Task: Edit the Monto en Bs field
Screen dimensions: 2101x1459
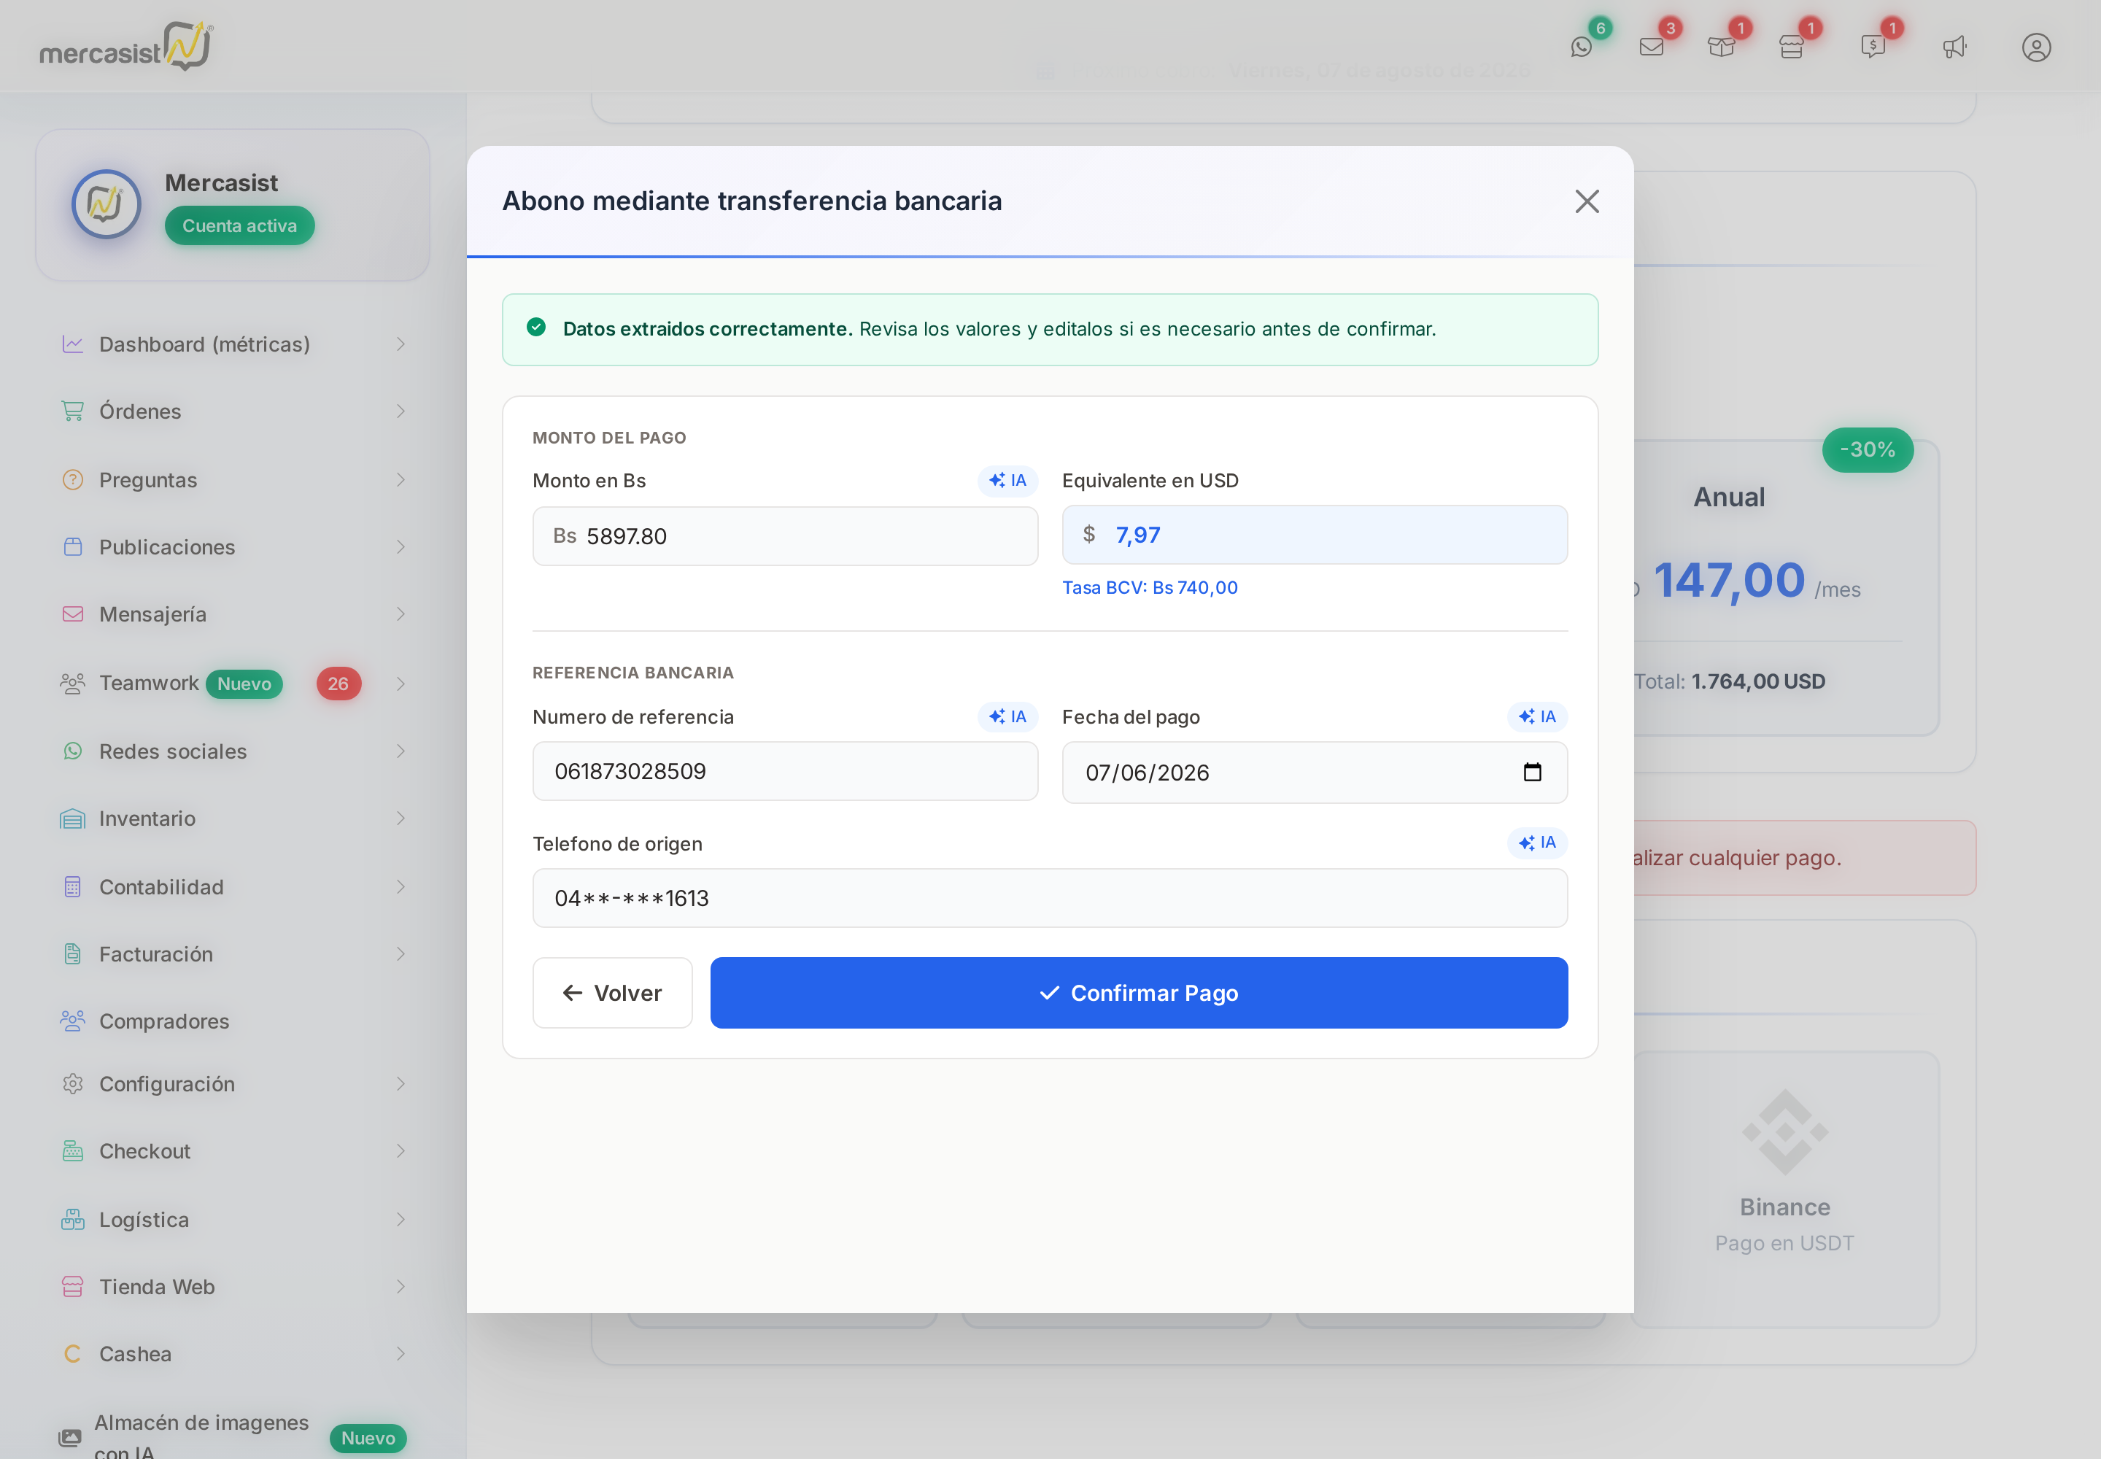Action: 784,535
